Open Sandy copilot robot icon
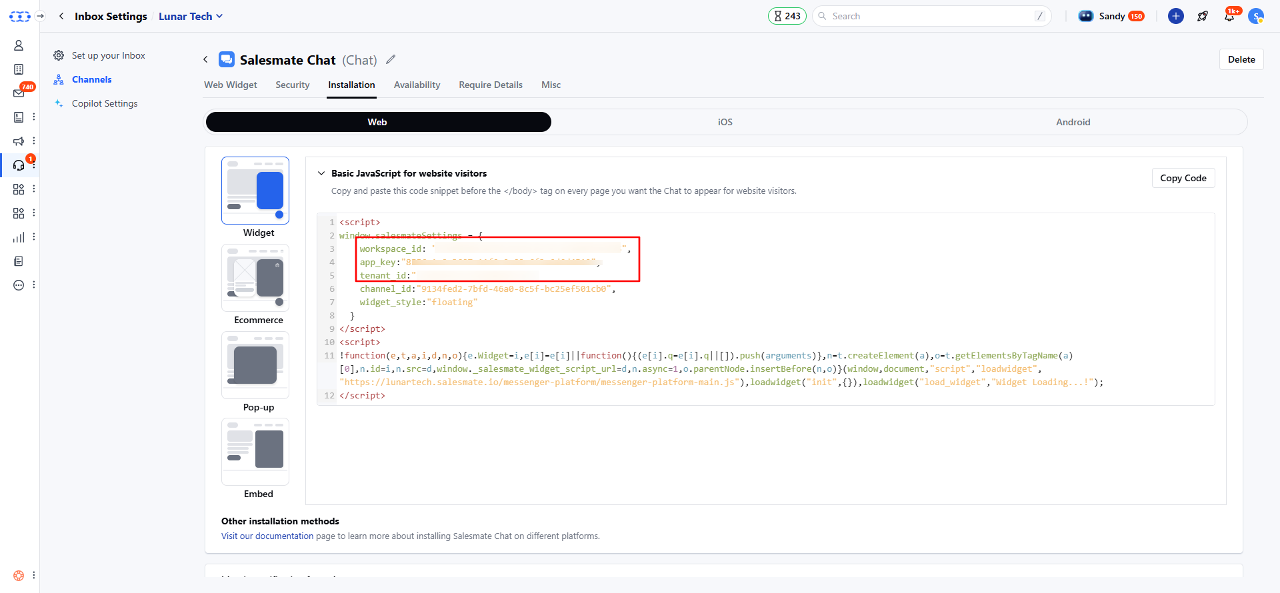 [x=1086, y=16]
